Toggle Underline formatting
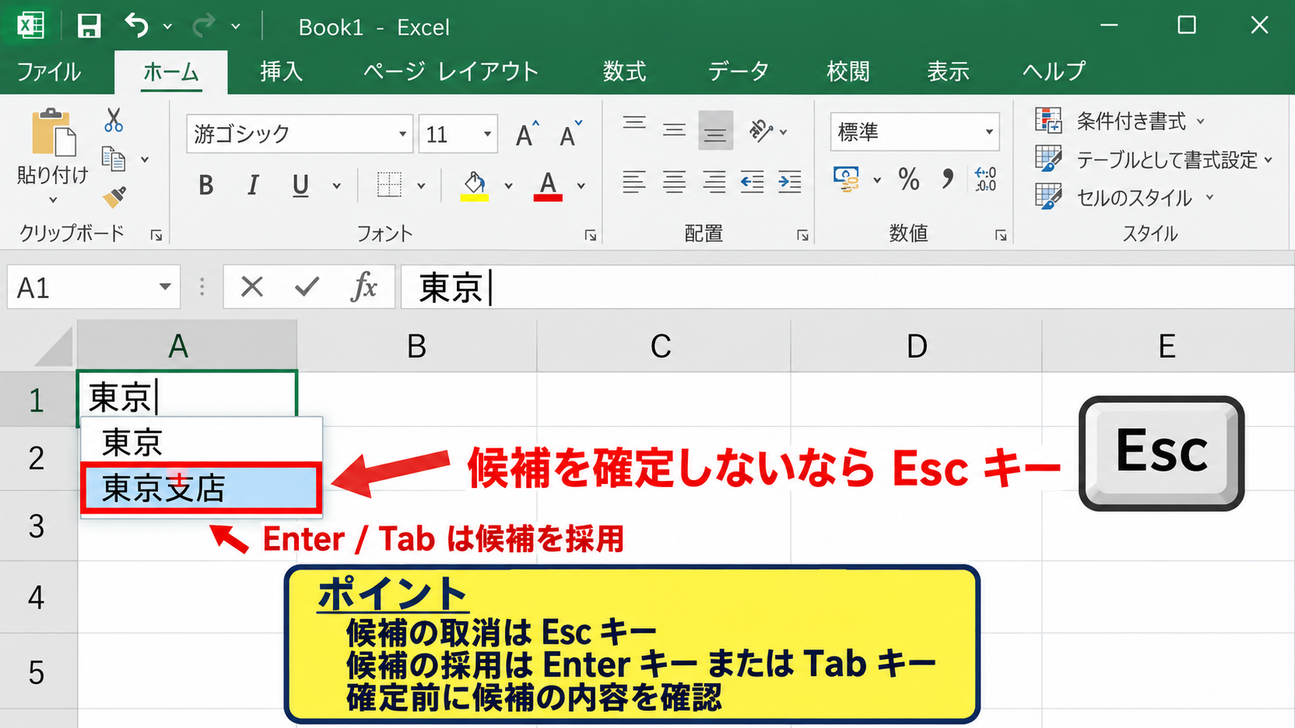Viewport: 1295px width, 728px height. (301, 185)
